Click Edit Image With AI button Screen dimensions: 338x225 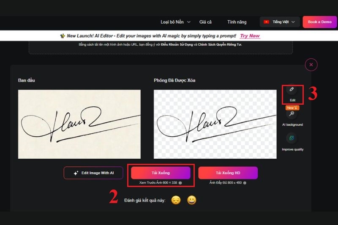click(x=93, y=173)
